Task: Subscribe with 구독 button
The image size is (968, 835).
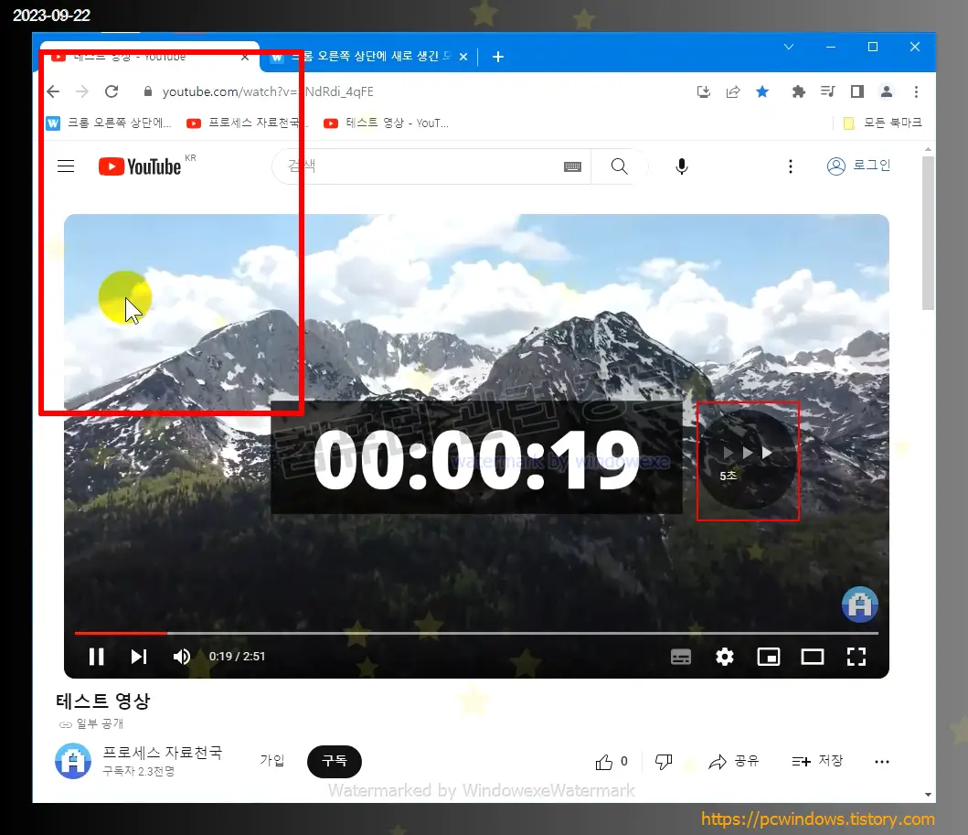Action: 334,761
